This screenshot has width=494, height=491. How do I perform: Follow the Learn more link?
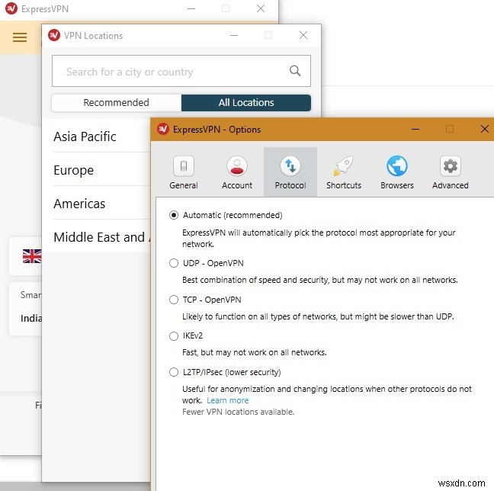click(227, 400)
